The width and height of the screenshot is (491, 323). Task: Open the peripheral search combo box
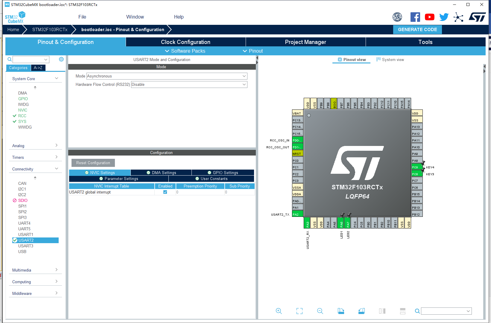(x=31, y=59)
